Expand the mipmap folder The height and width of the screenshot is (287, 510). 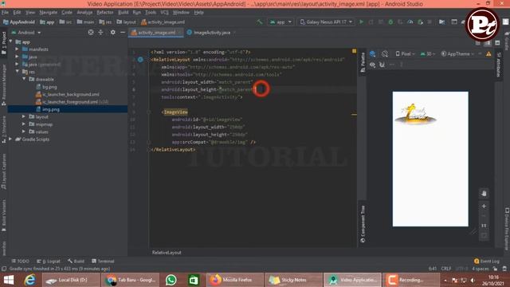(x=24, y=124)
